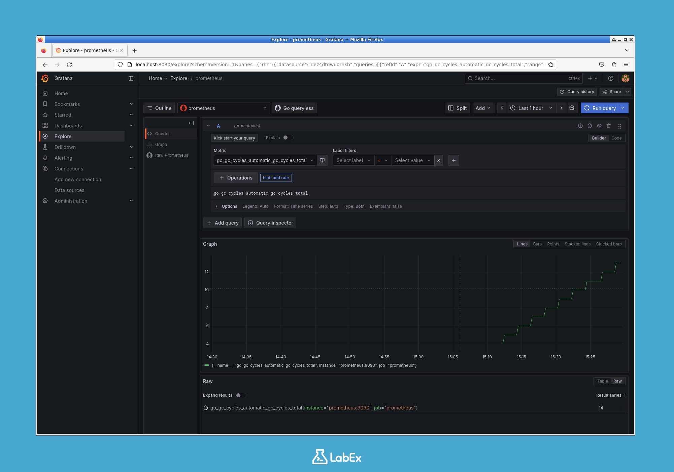
Task: Copy the query using the duplicate icon
Action: pyautogui.click(x=589, y=126)
